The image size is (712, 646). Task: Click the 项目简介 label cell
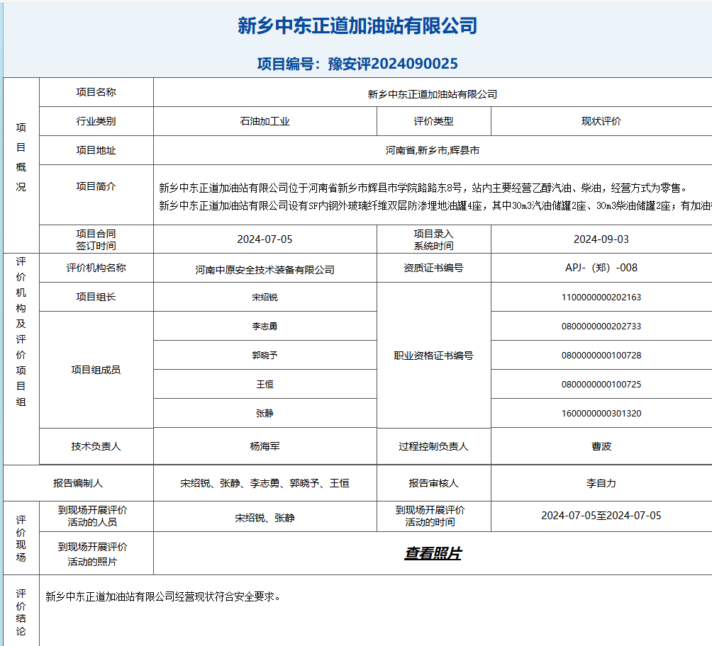point(96,187)
